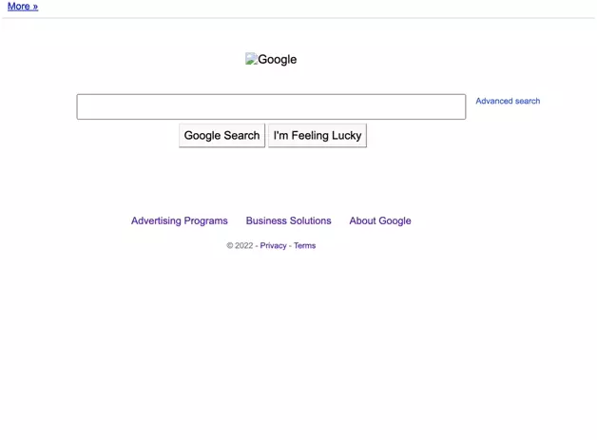View the Terms of service page
The height and width of the screenshot is (440, 597).
304,245
